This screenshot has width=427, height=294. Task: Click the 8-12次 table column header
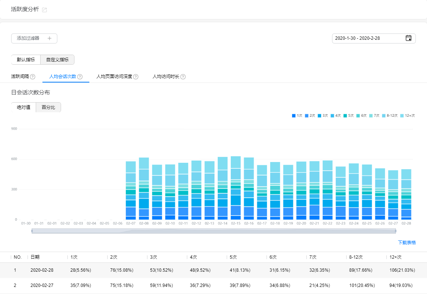(x=356, y=257)
